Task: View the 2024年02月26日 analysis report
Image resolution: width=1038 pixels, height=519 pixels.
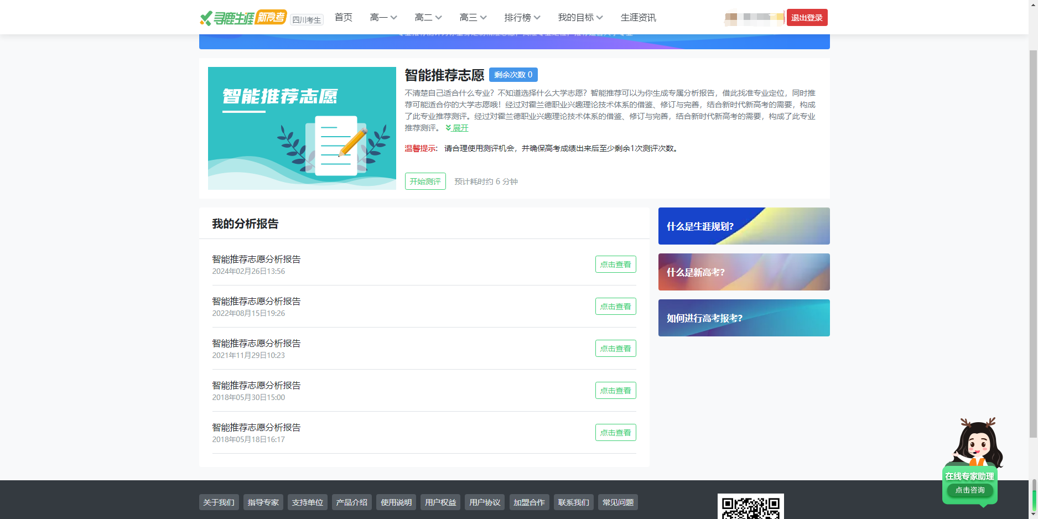Action: click(x=615, y=264)
